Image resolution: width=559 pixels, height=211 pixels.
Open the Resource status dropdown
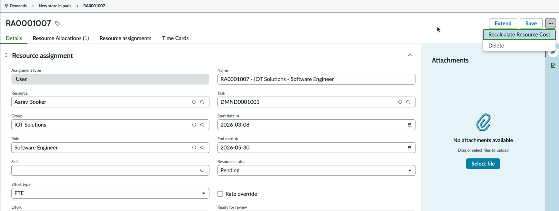(x=316, y=170)
